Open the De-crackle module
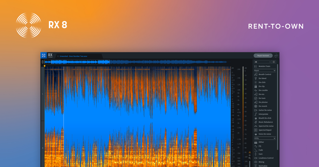 [x=261, y=90]
